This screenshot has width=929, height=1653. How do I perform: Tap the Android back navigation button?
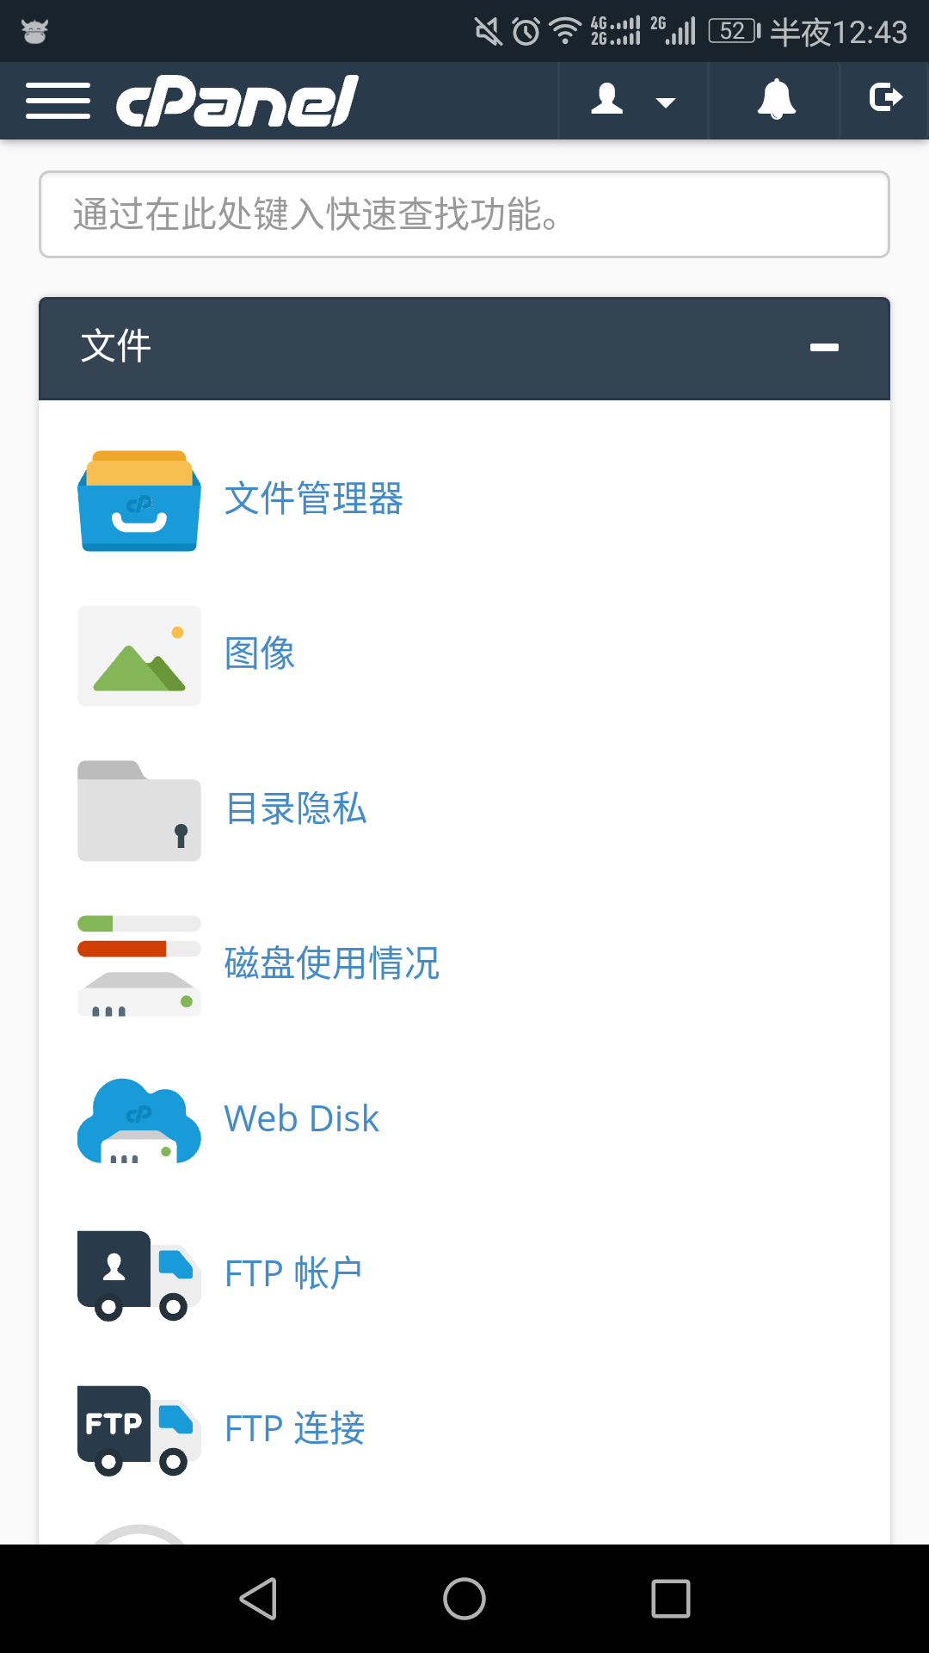(258, 1599)
